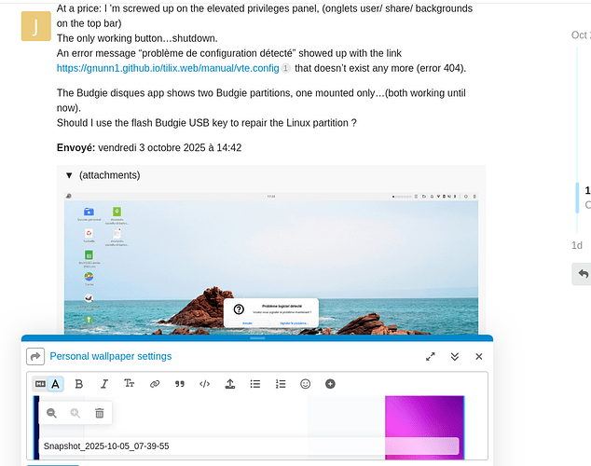This screenshot has height=466, width=591.
Task: Click the composer grab handle bar
Action: (x=257, y=338)
